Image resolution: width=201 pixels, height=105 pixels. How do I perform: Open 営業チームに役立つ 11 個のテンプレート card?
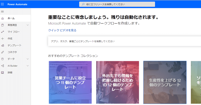coord(70,82)
